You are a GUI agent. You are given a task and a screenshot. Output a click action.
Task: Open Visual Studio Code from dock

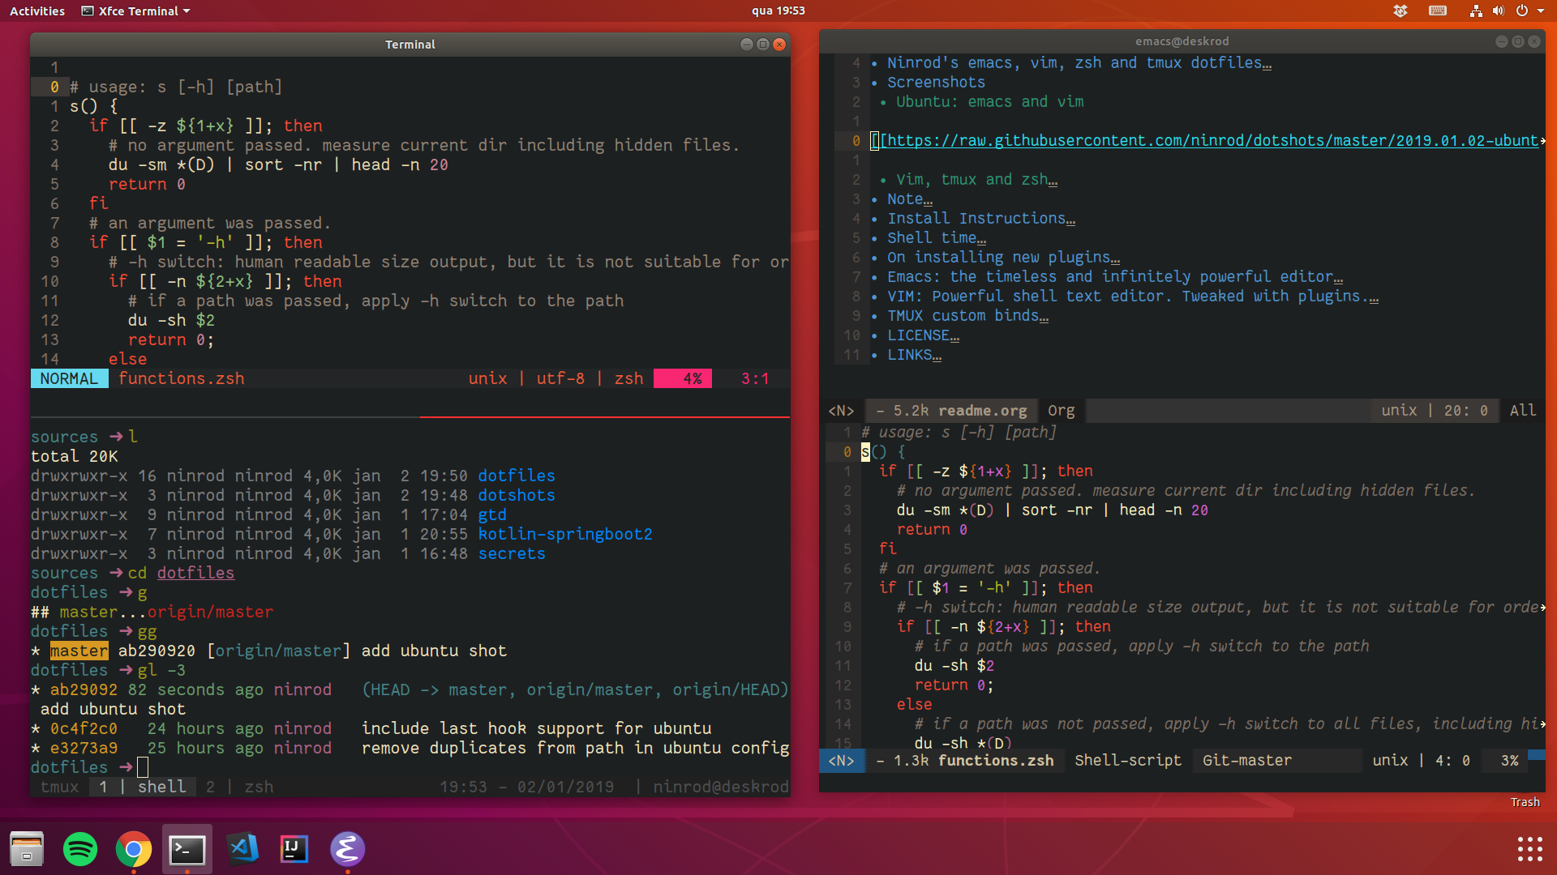[x=242, y=849]
